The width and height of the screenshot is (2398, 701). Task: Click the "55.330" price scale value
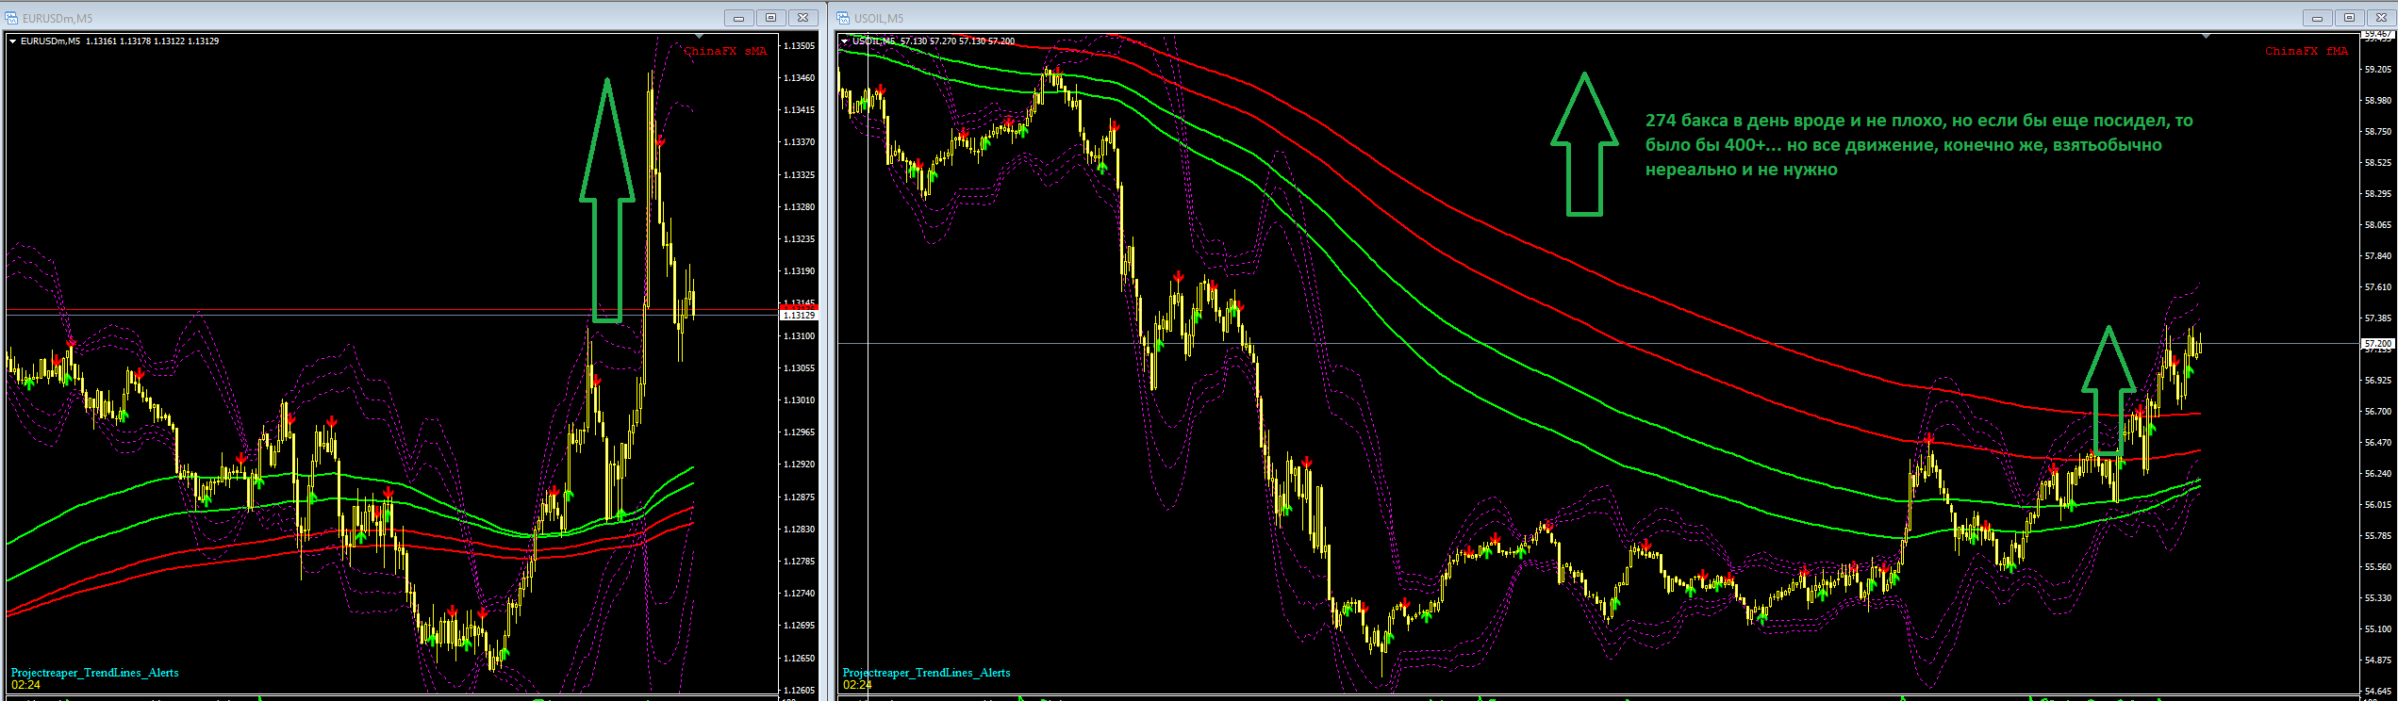pos(2378,598)
